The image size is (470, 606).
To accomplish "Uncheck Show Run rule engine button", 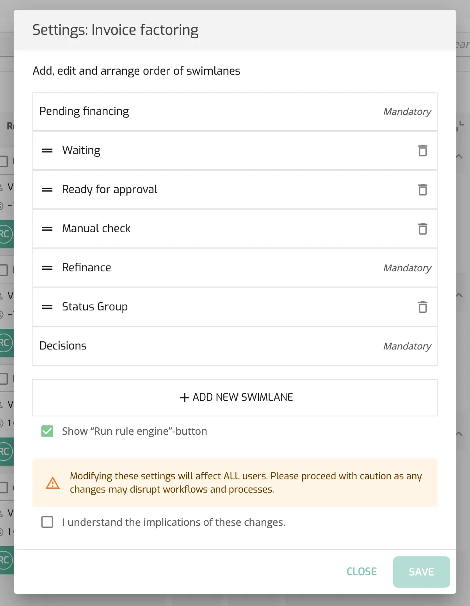I will [47, 431].
